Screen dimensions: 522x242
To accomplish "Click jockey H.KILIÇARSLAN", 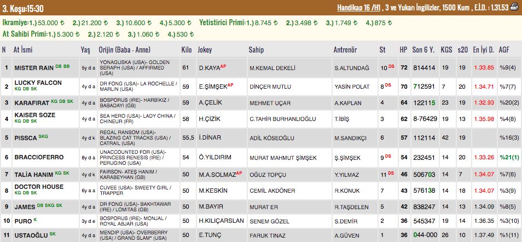I will [222, 221].
